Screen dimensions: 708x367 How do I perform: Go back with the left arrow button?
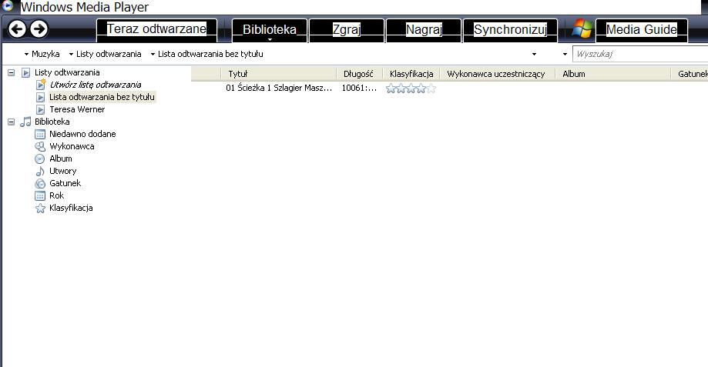pos(17,29)
